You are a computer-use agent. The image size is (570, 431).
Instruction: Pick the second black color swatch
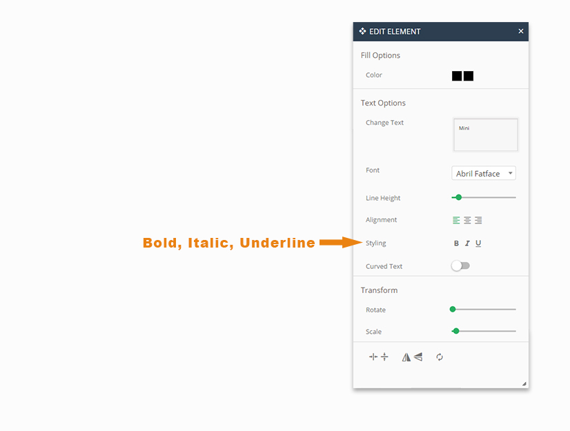[x=469, y=76]
